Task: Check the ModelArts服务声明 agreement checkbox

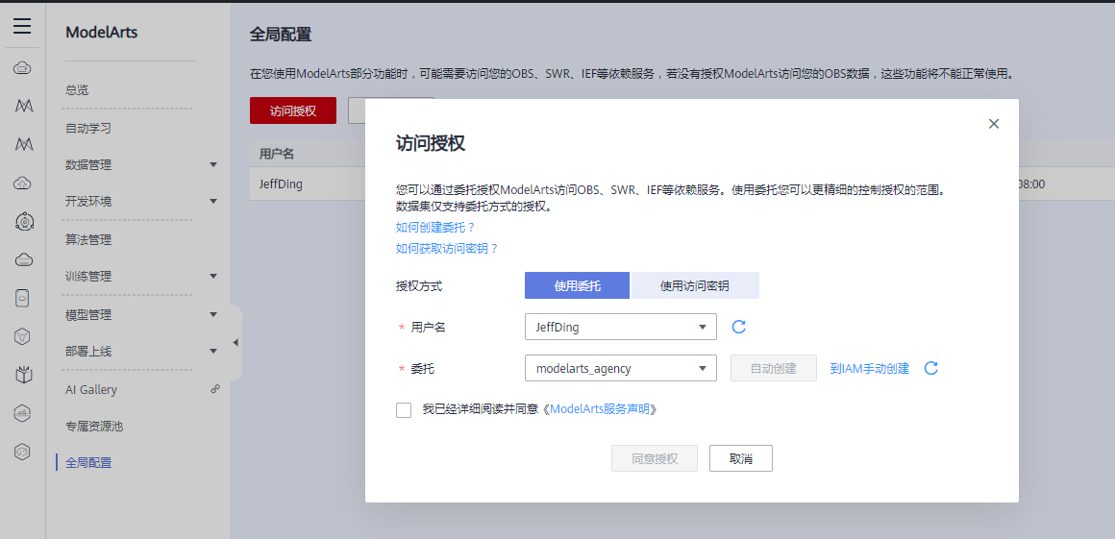Action: pos(404,409)
